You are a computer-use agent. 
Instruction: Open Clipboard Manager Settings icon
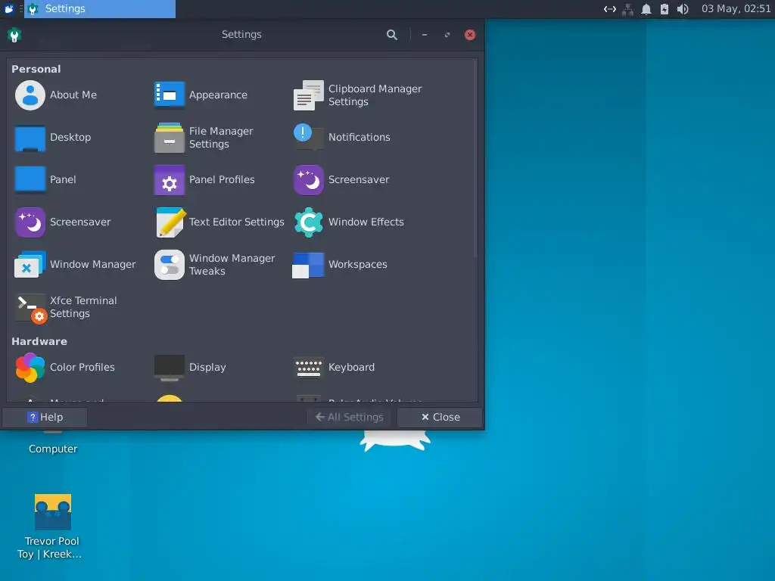click(x=309, y=95)
